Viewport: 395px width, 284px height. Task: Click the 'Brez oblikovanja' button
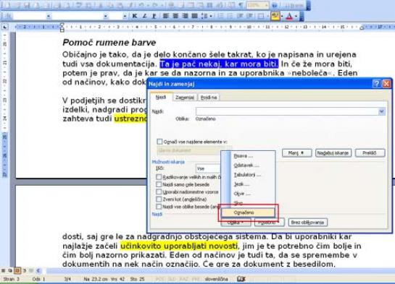[x=307, y=223]
